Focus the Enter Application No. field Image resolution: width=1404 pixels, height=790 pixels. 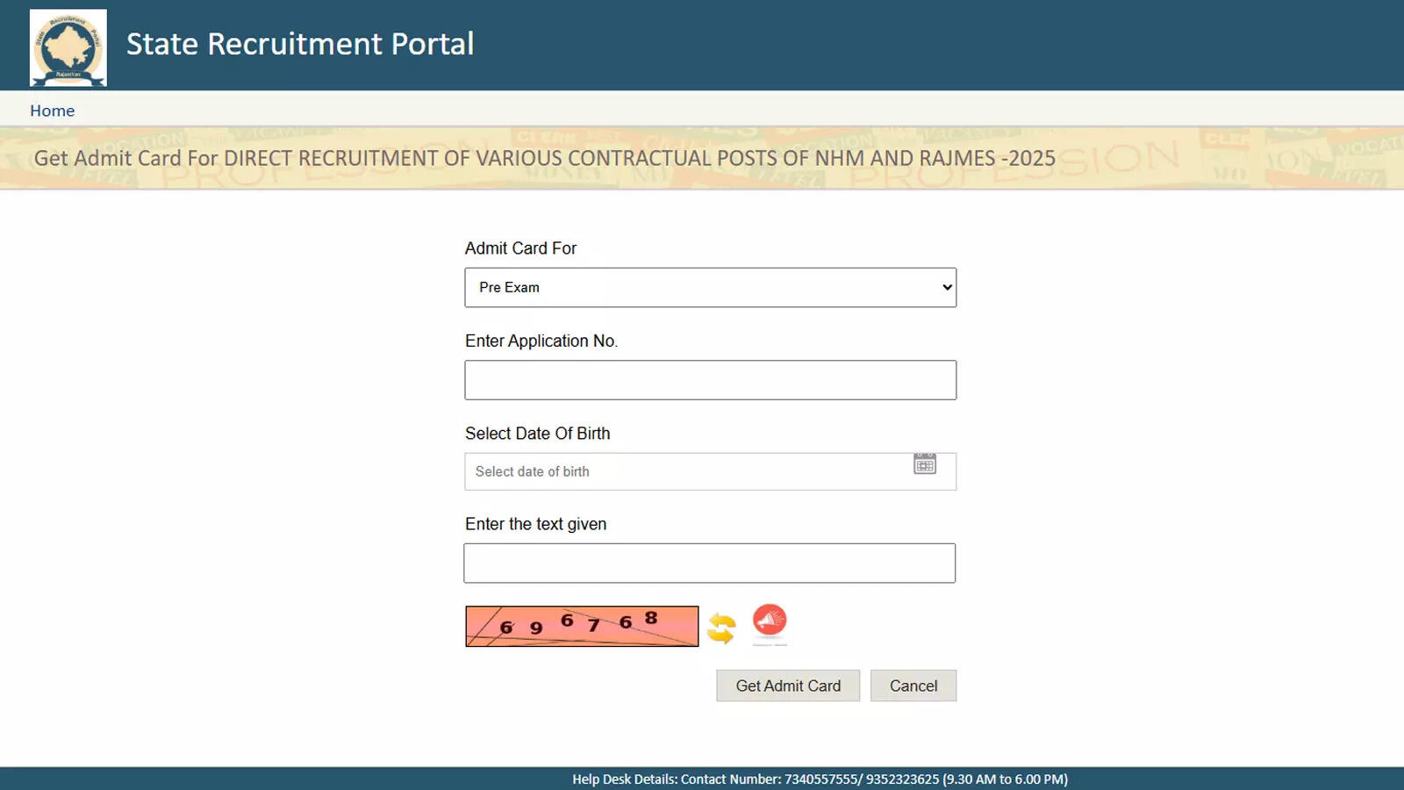click(x=710, y=380)
